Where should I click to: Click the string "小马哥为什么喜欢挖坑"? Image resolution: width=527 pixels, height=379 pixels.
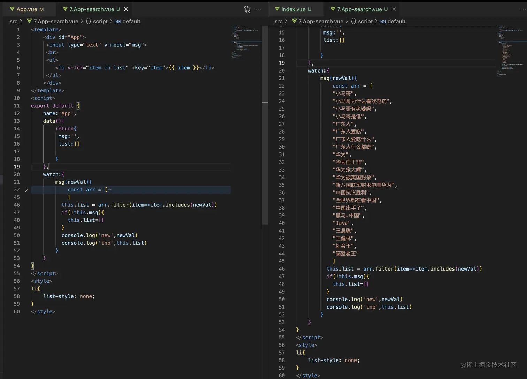(361, 101)
